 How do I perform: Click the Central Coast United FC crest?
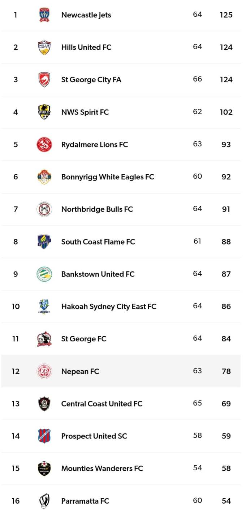pyautogui.click(x=44, y=404)
